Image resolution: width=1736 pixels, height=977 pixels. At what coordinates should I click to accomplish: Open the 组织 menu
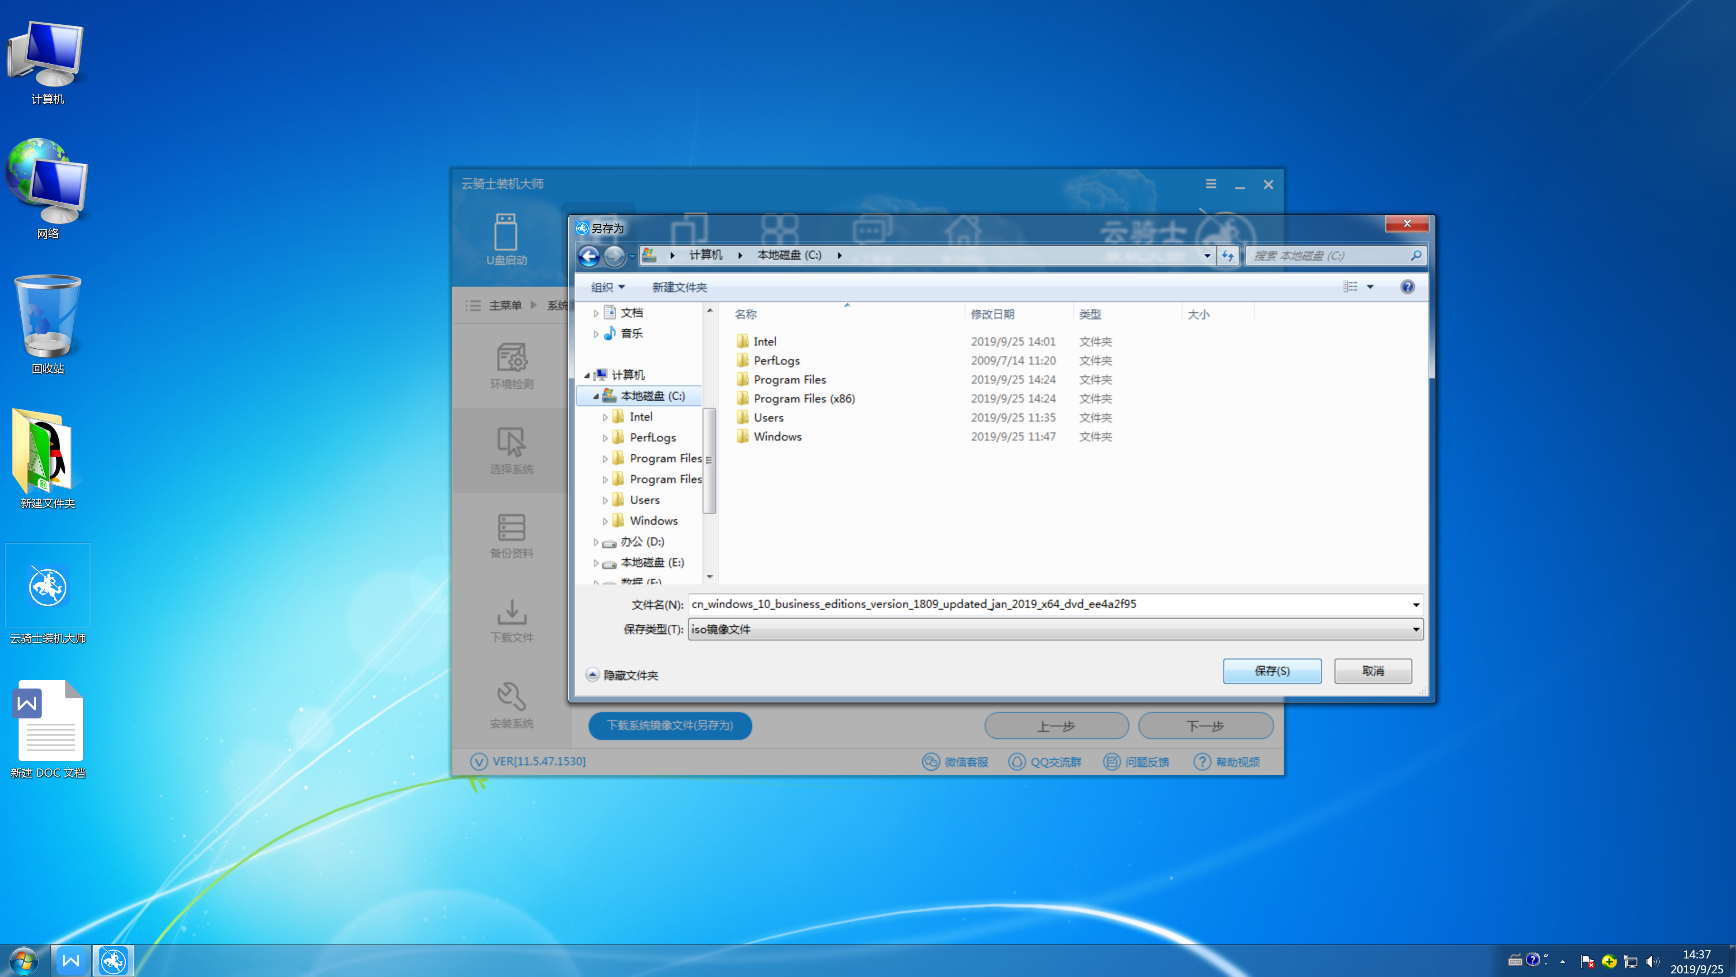pos(607,287)
